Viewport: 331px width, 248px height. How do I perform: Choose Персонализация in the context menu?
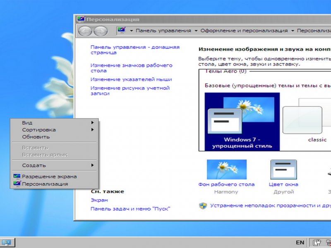click(x=54, y=184)
